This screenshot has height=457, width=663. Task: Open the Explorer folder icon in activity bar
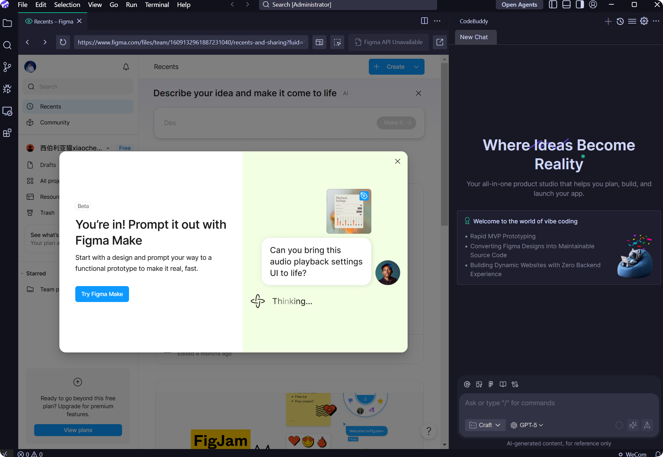[7, 23]
